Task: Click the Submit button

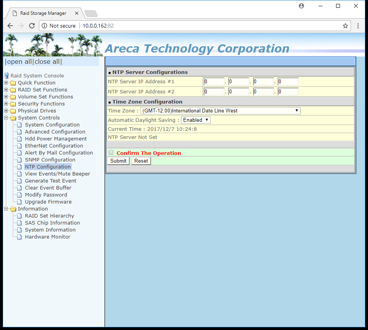Action: (118, 161)
